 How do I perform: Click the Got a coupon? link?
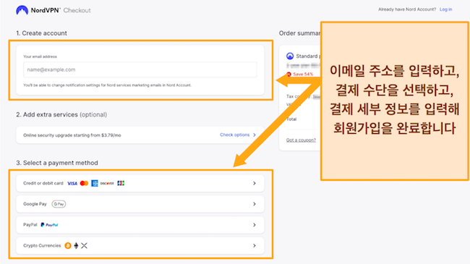point(301,140)
